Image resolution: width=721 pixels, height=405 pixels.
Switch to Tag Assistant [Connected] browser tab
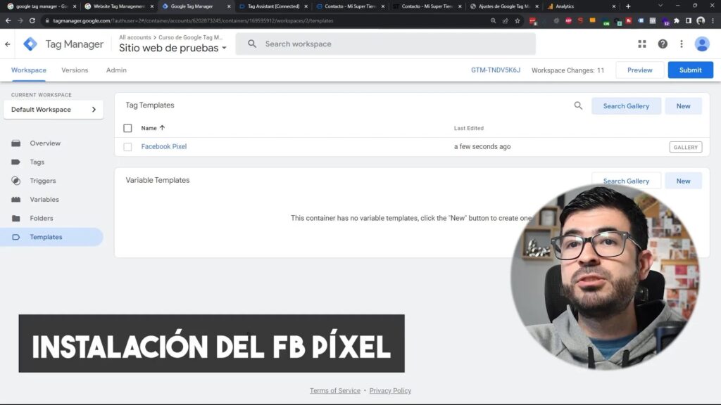273,6
